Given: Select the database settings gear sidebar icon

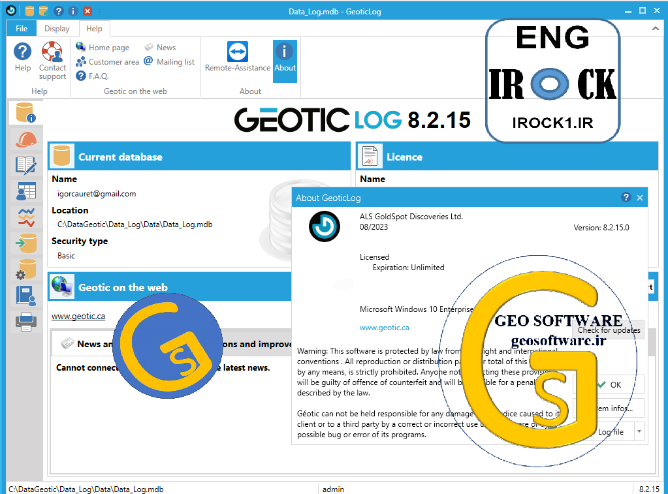Looking at the screenshot, I should click(26, 269).
